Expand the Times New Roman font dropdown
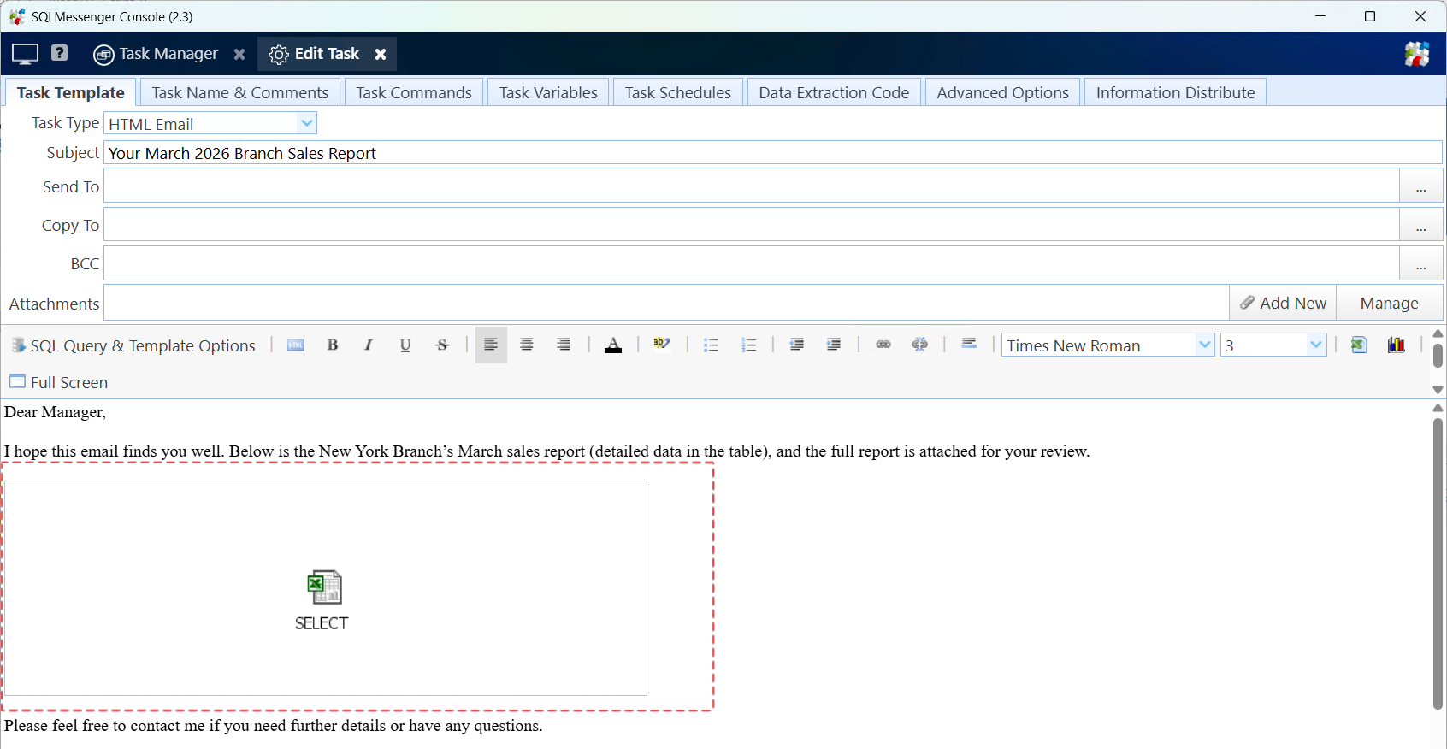This screenshot has width=1447, height=749. coord(1204,345)
